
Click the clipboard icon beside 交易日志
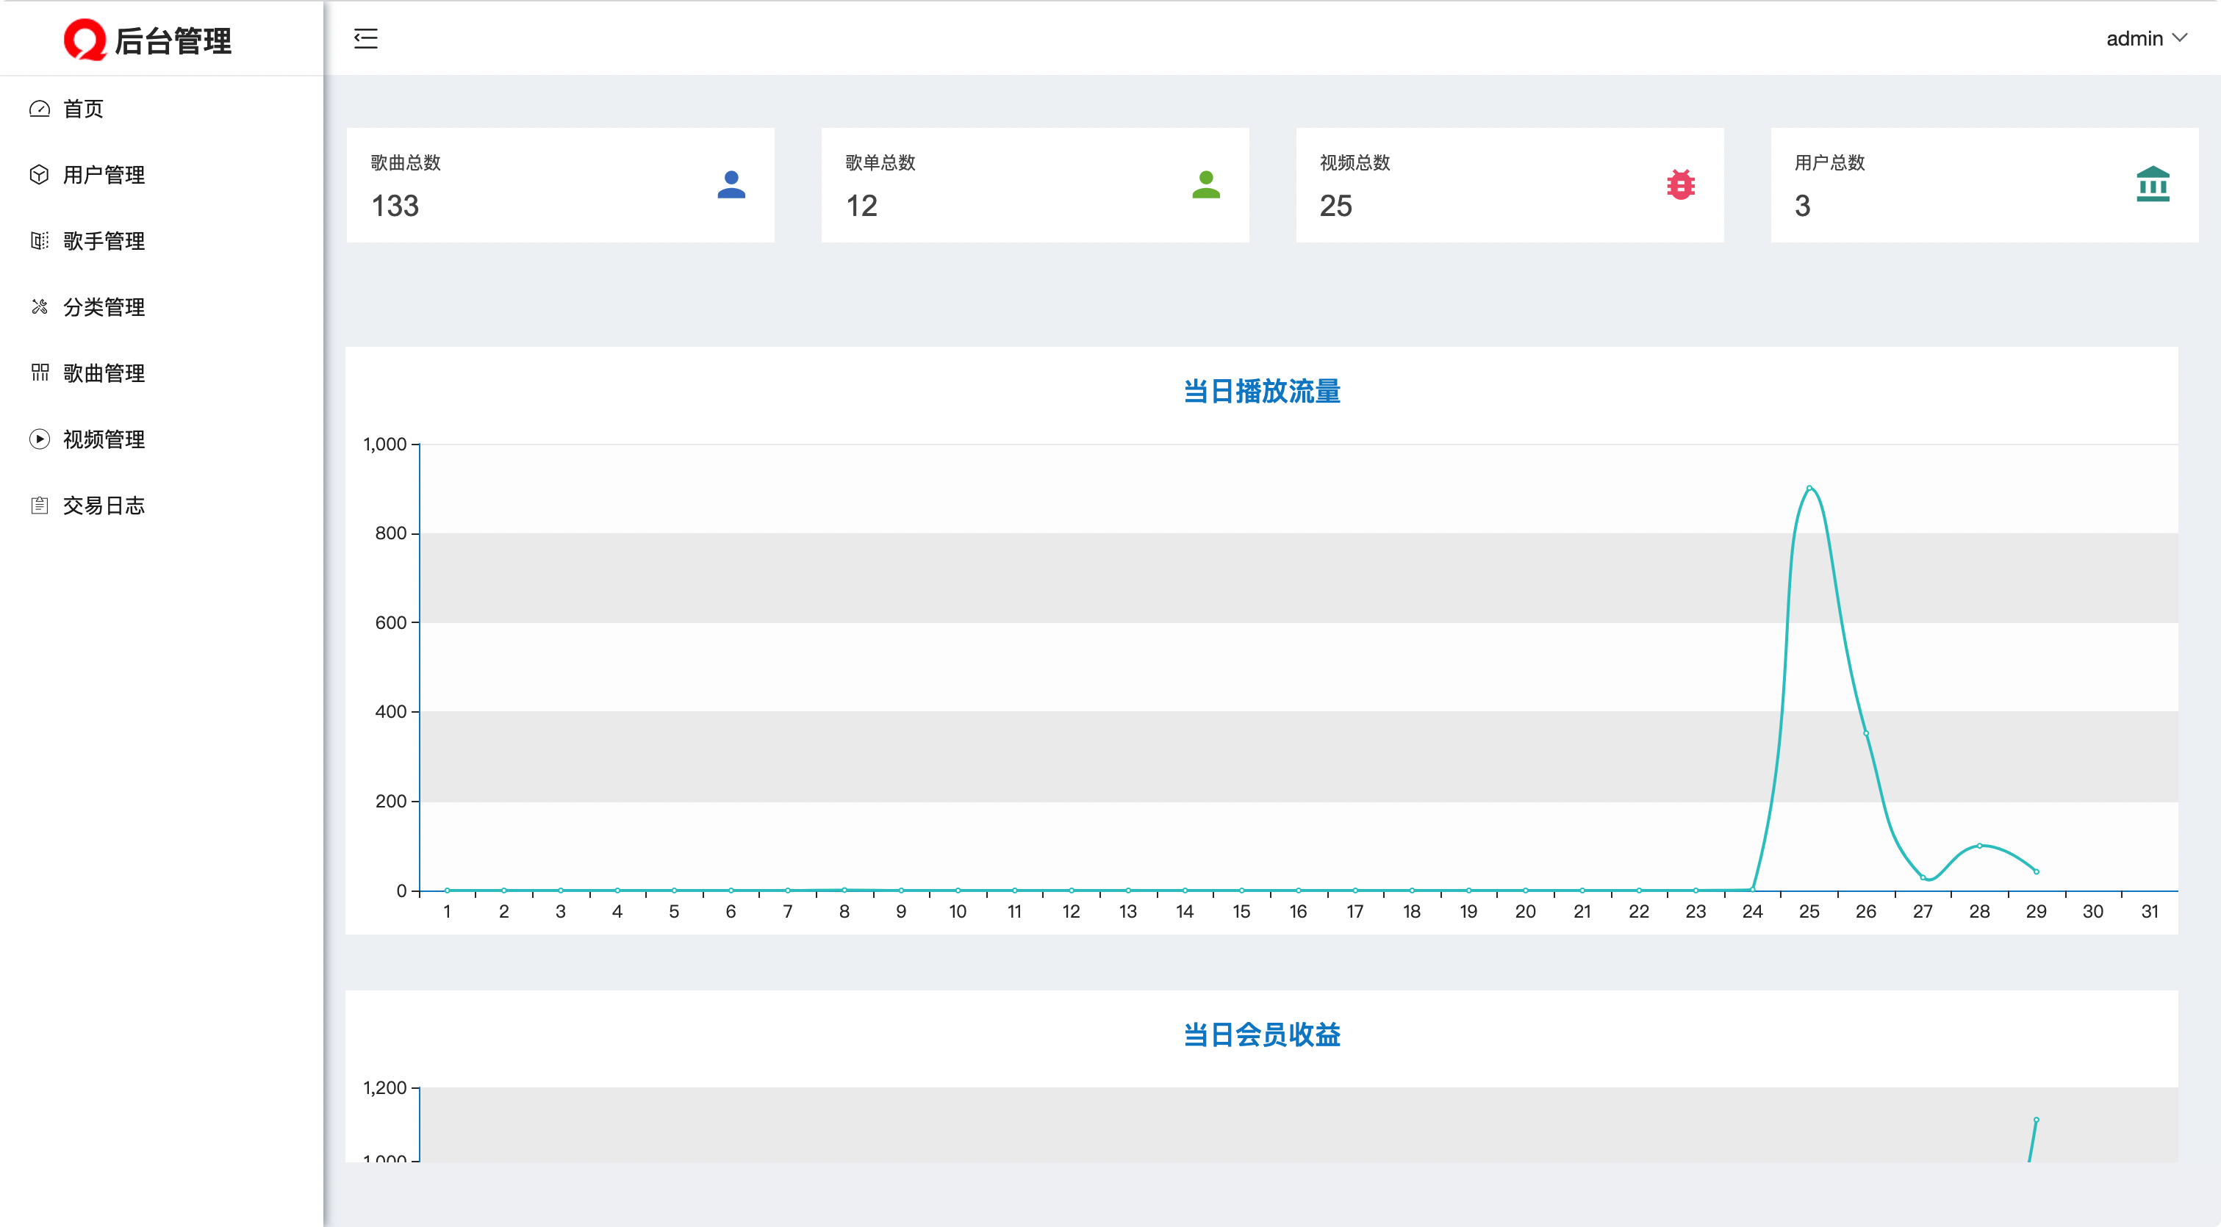40,505
